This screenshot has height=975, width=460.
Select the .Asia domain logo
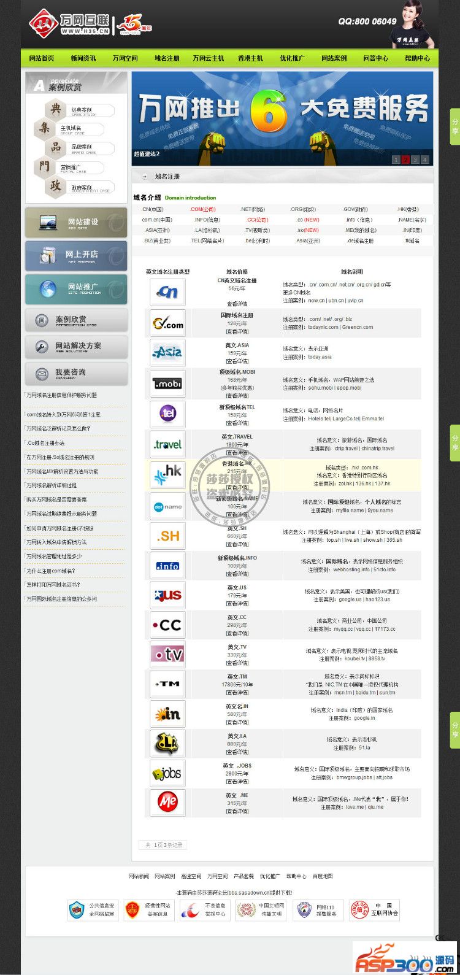click(x=167, y=352)
